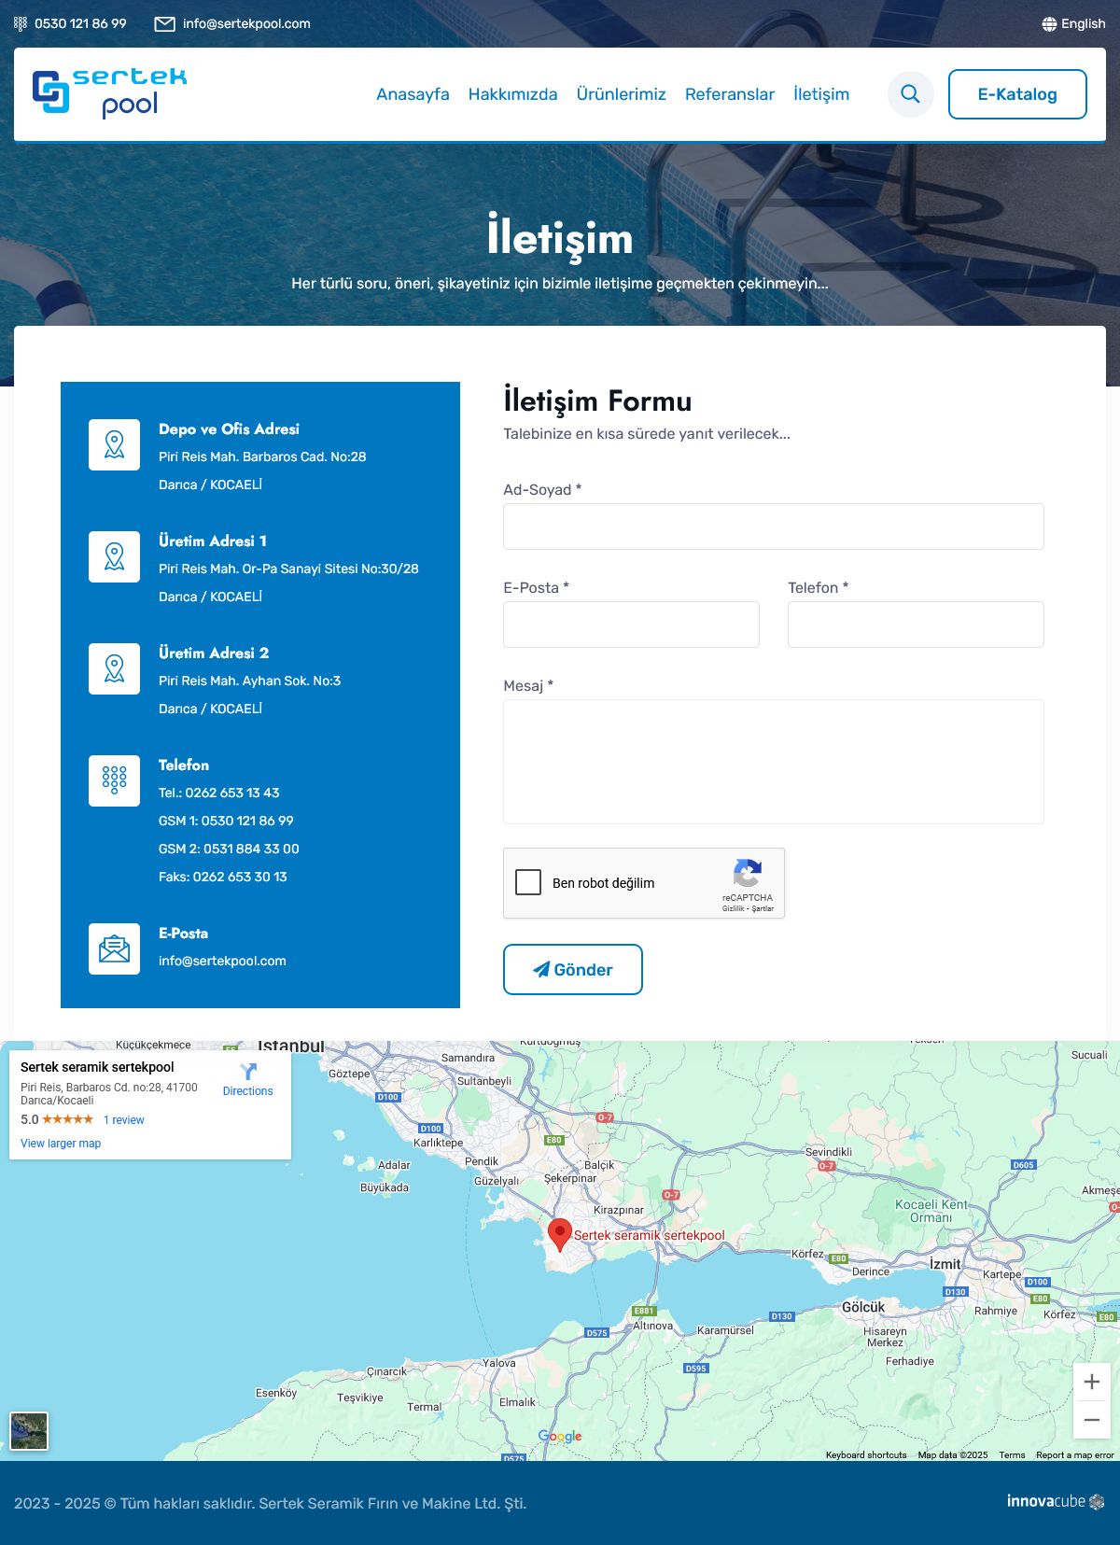The height and width of the screenshot is (1545, 1120).
Task: Open the search magnifier icon
Action: 910,94
